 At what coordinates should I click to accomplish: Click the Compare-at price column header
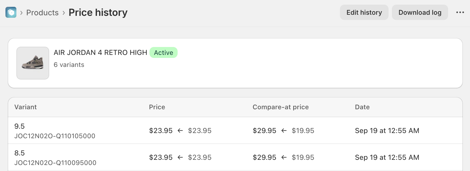pyautogui.click(x=280, y=107)
